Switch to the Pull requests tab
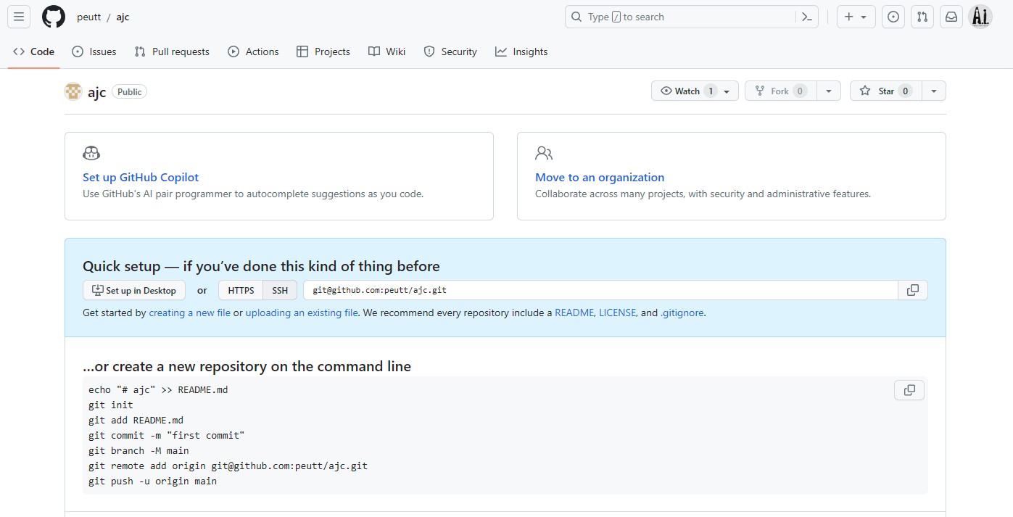Viewport: 1013px width, 517px height. (x=172, y=51)
